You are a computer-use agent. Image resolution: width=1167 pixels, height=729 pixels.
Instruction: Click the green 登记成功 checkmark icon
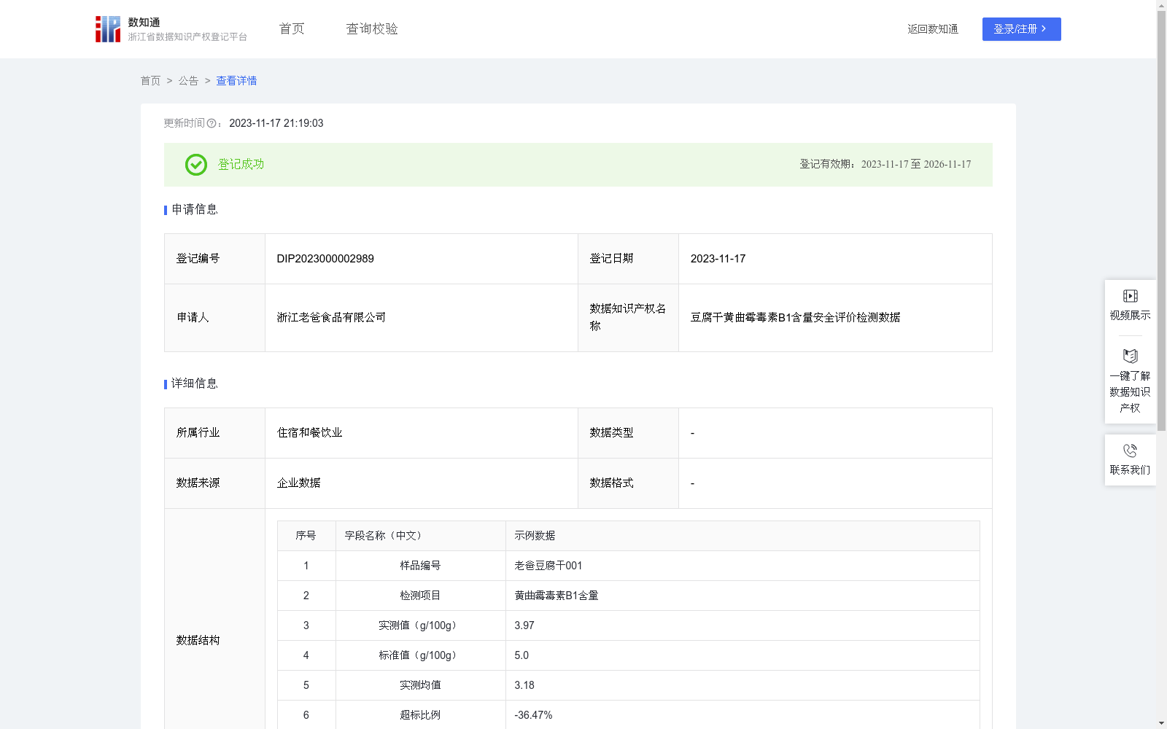pyautogui.click(x=195, y=165)
